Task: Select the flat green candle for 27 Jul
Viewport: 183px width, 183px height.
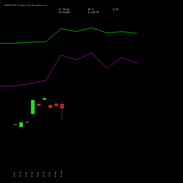Action: tap(27, 122)
